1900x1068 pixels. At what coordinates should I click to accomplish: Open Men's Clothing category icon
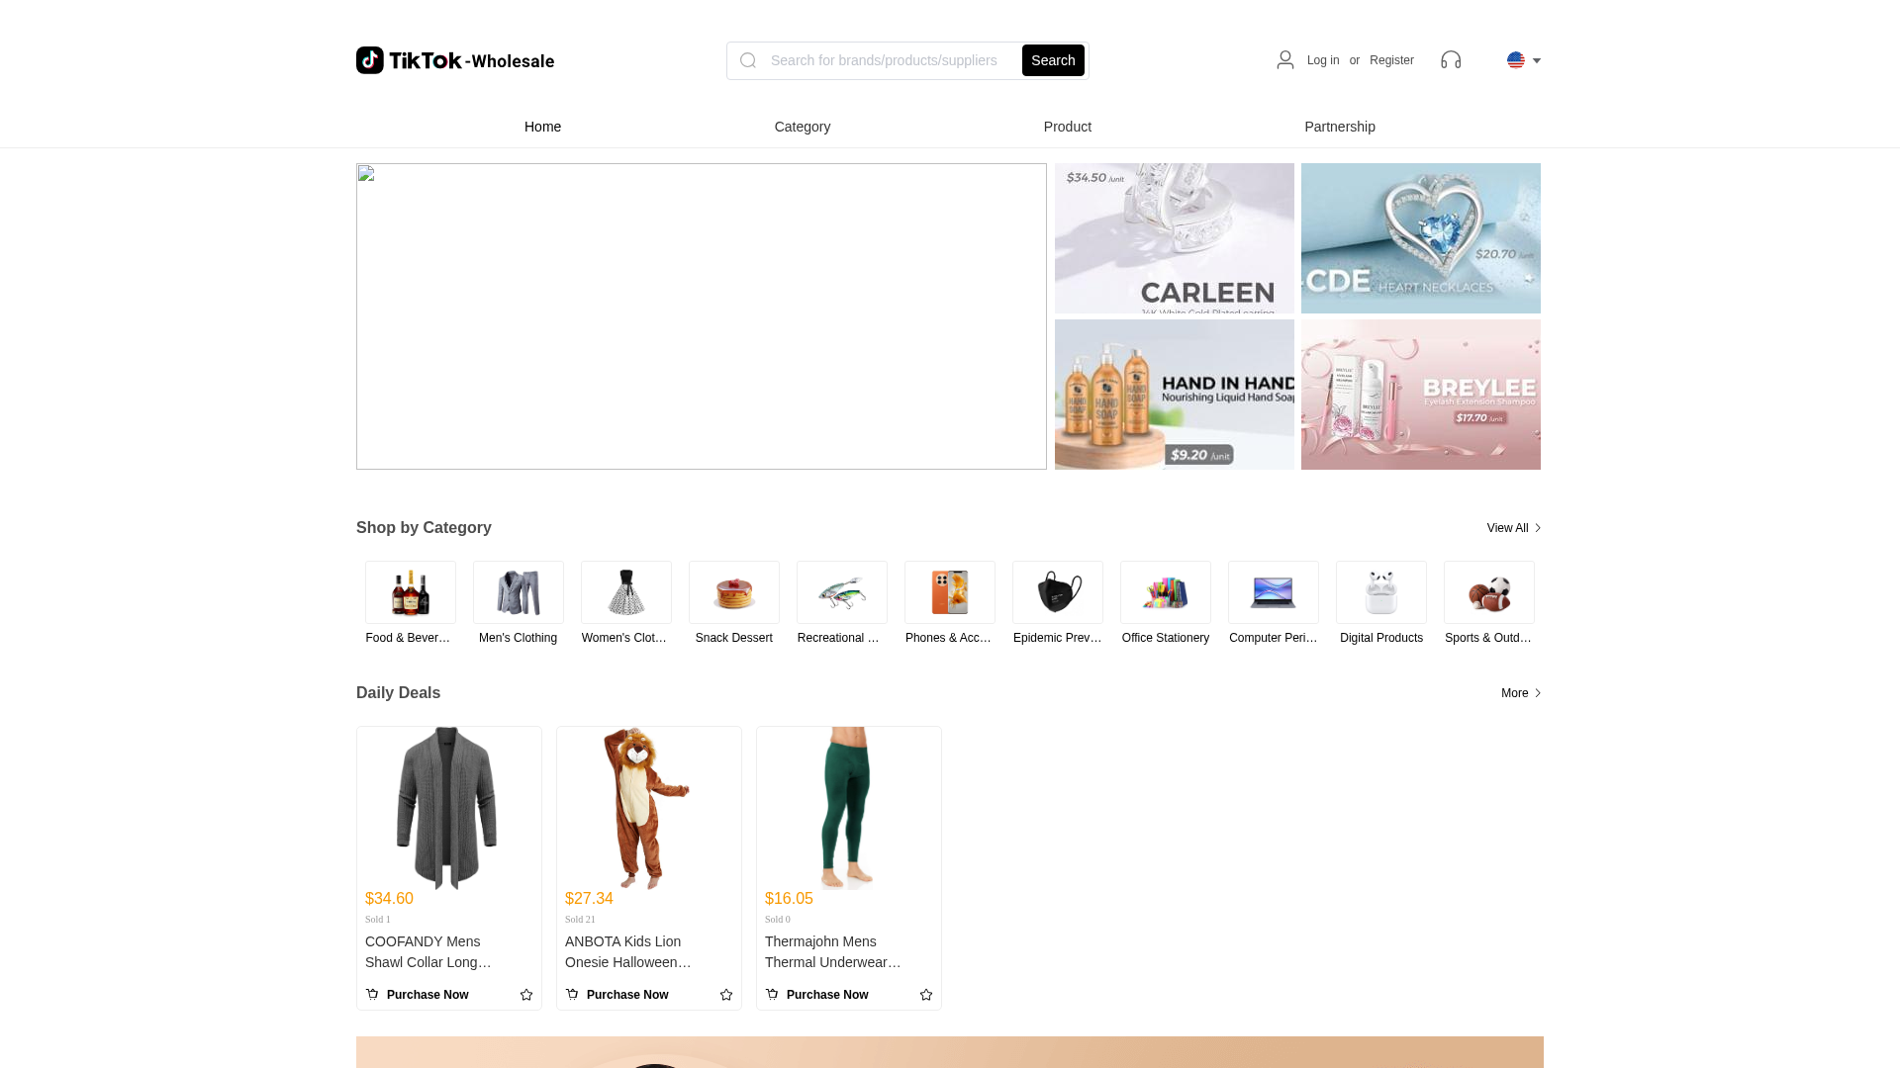[519, 592]
